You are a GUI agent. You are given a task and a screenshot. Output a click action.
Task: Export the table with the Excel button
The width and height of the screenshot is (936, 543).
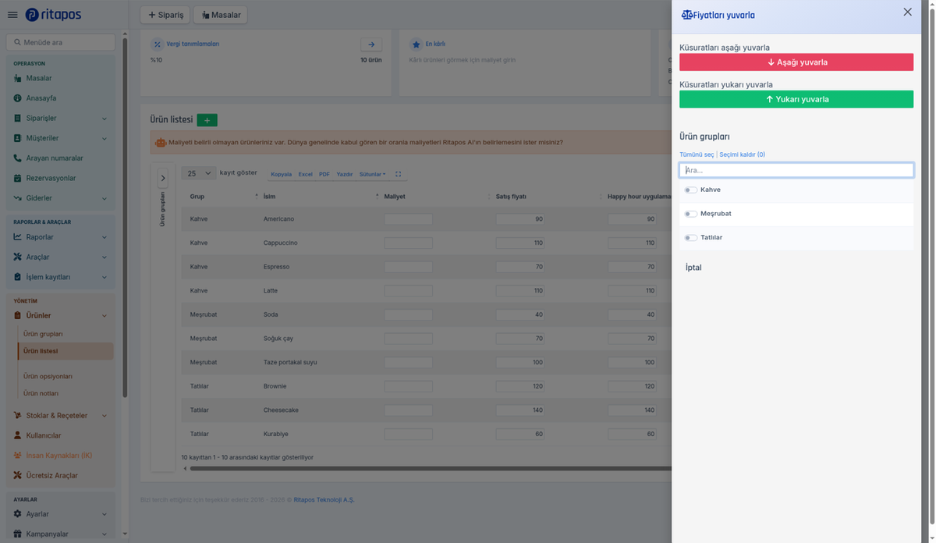point(305,174)
